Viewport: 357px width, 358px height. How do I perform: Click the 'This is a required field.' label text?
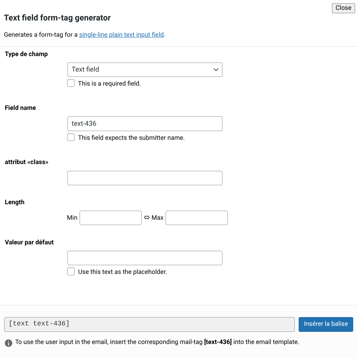[109, 84]
